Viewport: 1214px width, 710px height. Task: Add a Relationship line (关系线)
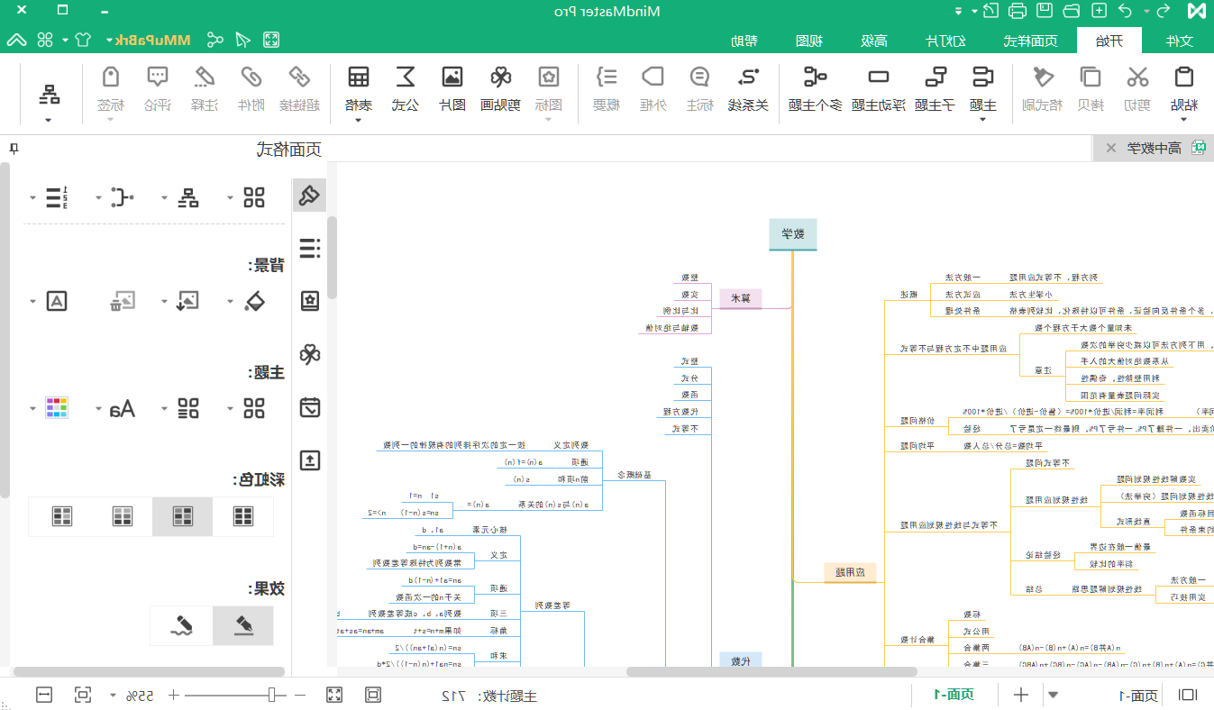tap(748, 88)
